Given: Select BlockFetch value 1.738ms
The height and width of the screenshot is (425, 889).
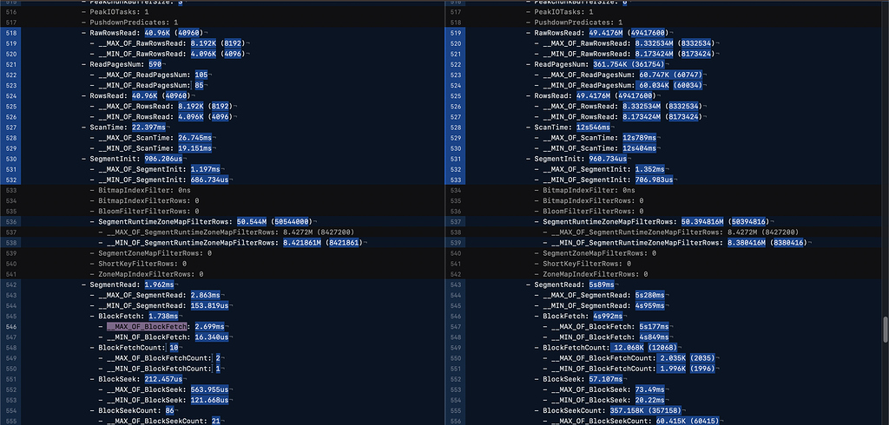Looking at the screenshot, I should (x=163, y=317).
